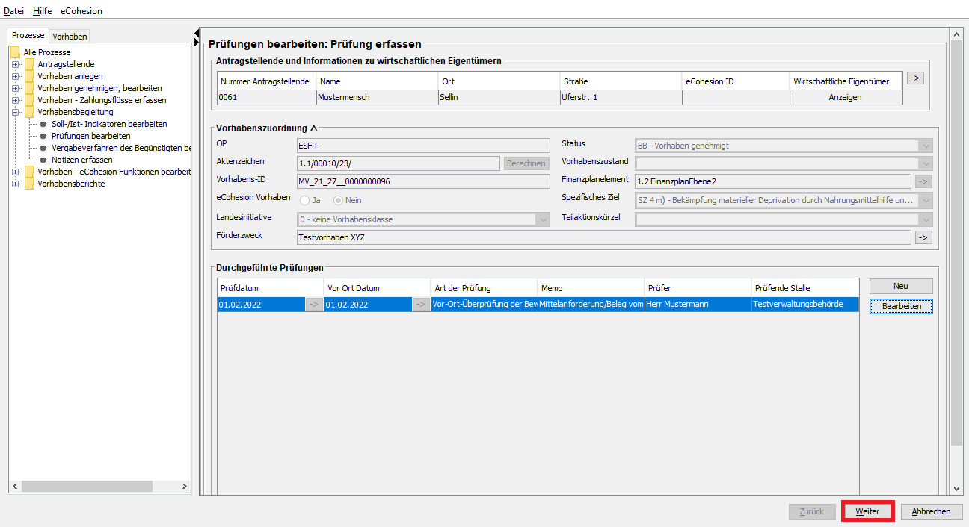Click the Finanzplanelement field

tap(772, 181)
